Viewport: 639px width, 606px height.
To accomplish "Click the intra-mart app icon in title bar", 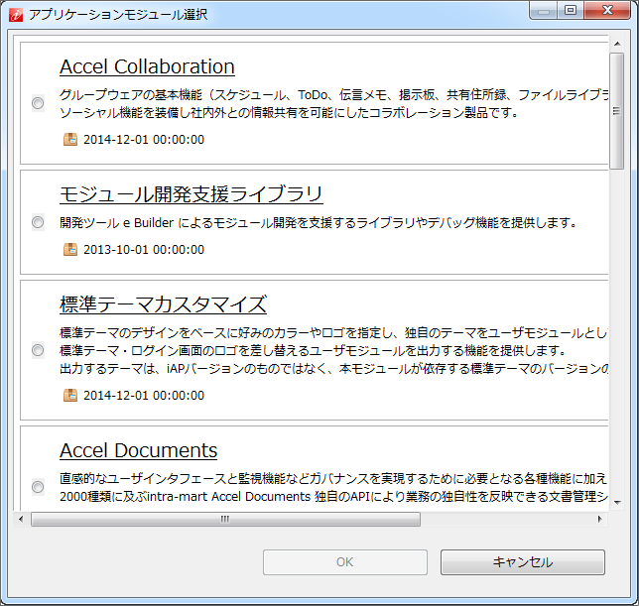I will pos(16,15).
